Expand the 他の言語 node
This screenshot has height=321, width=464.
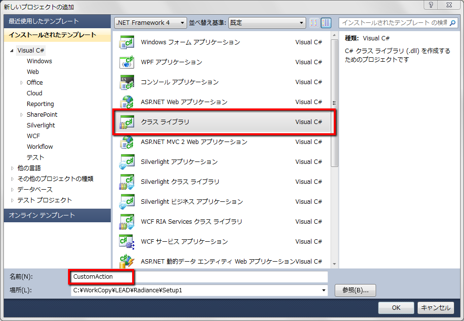click(12, 168)
